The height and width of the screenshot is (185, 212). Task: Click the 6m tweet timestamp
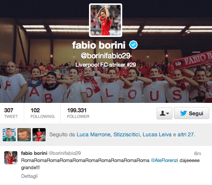tap(198, 153)
